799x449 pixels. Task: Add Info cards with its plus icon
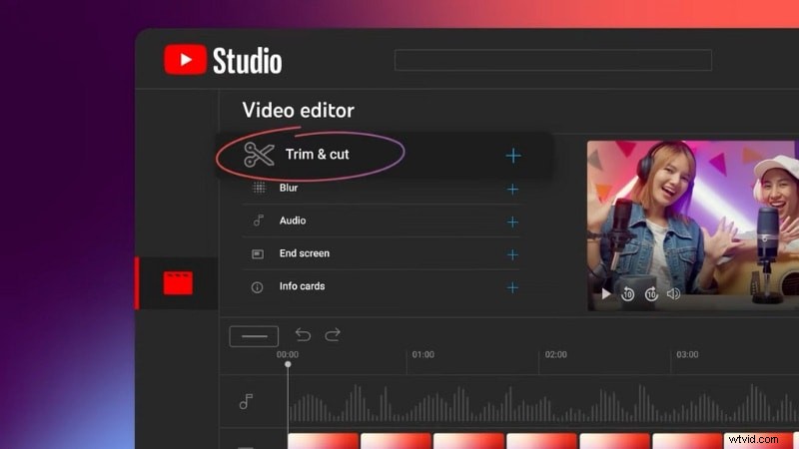(512, 287)
